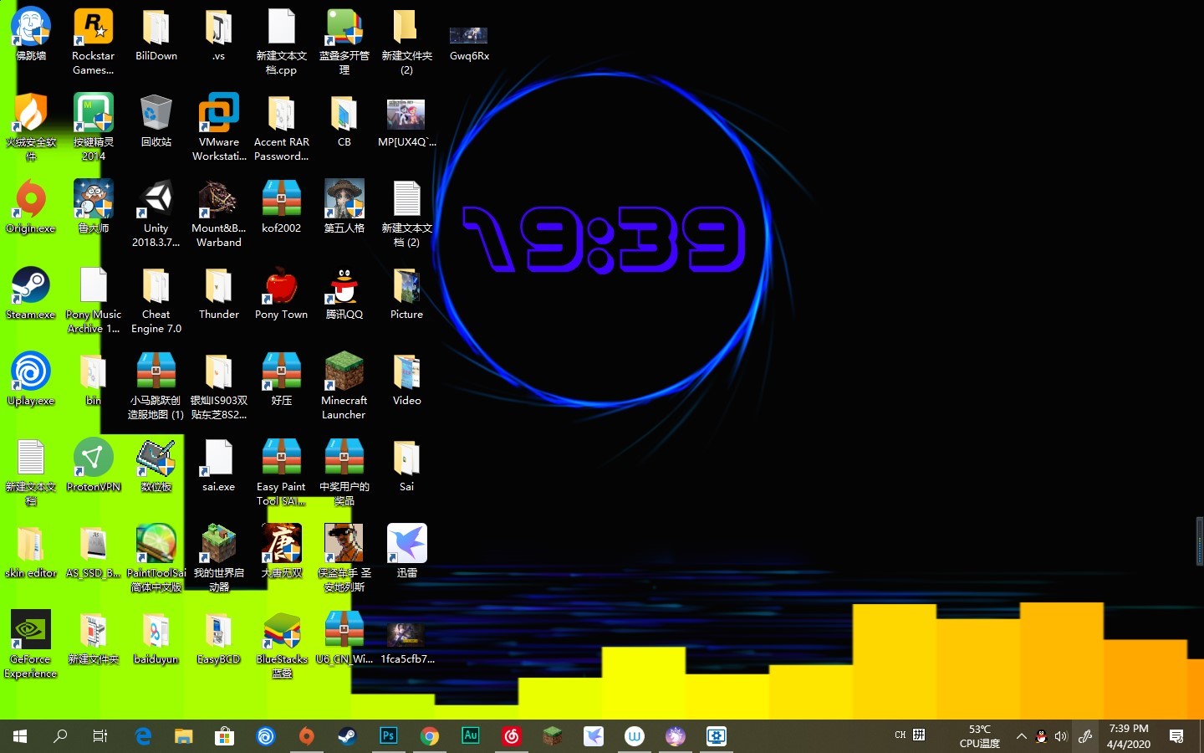Viewport: 1204px width, 753px height.
Task: Click the 53℃ CPU温度 tray readout
Action: (x=980, y=736)
